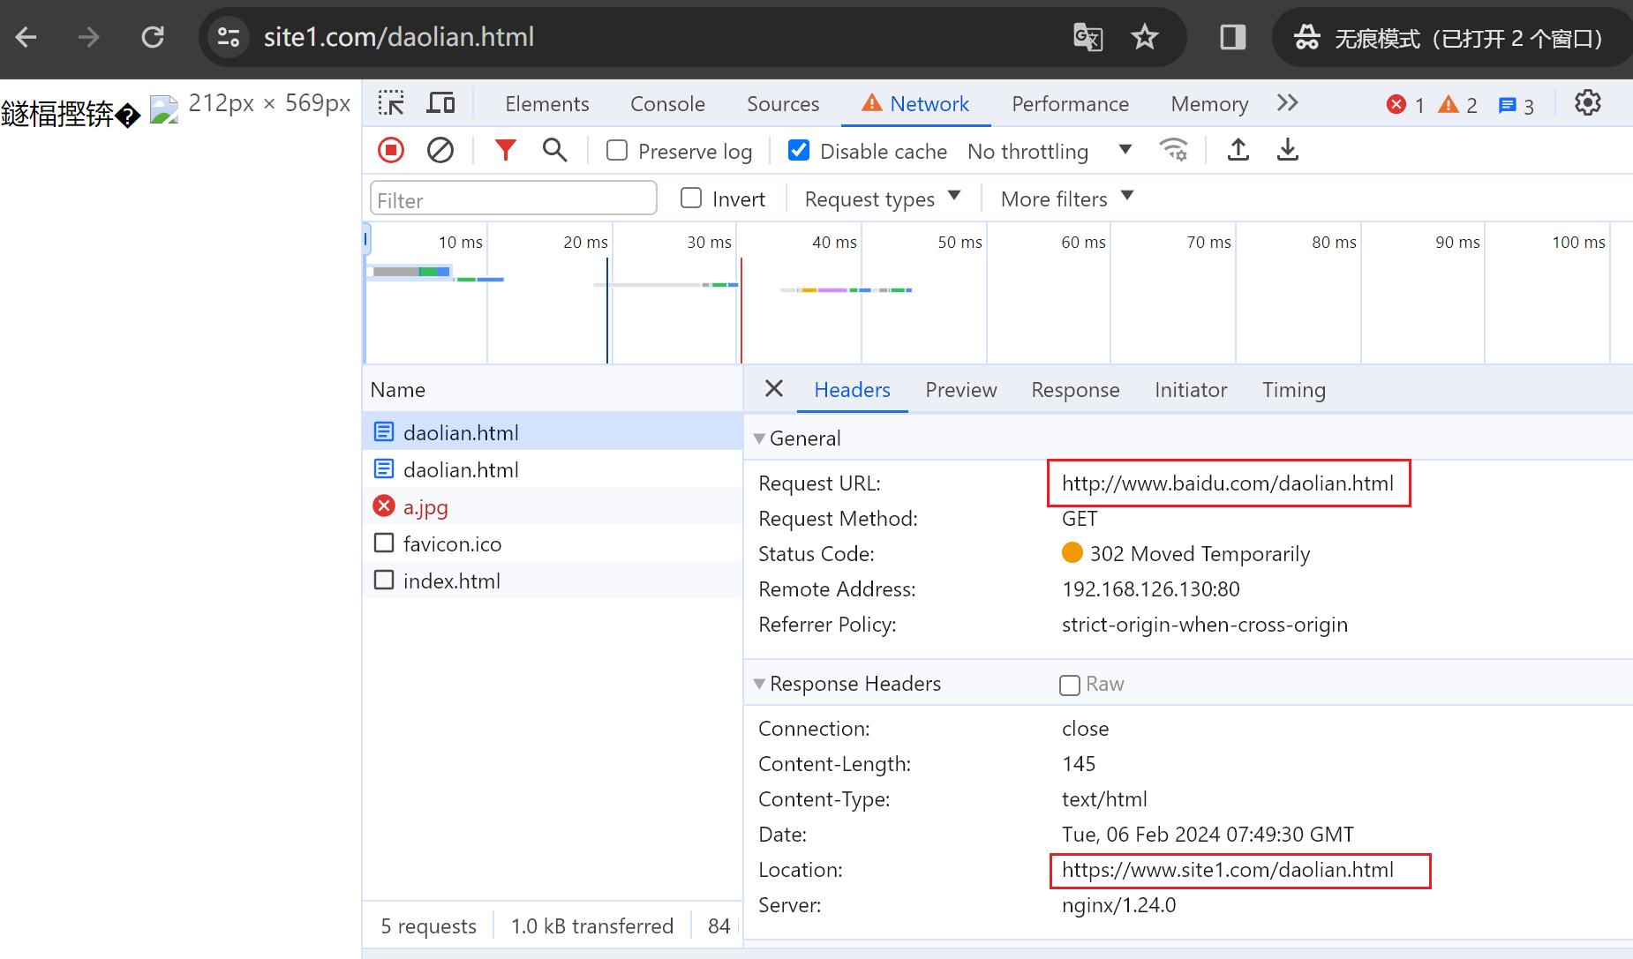This screenshot has width=1633, height=959.
Task: Export HAR file with download icon
Action: [1288, 150]
